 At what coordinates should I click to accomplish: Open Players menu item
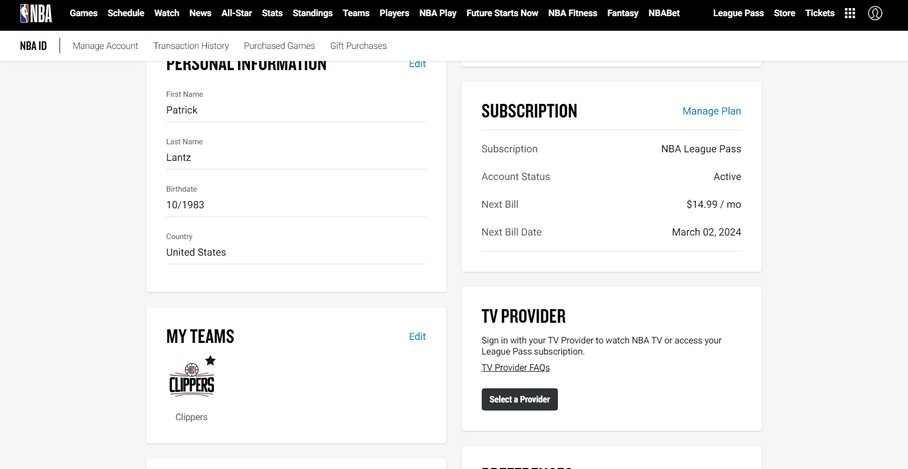394,13
